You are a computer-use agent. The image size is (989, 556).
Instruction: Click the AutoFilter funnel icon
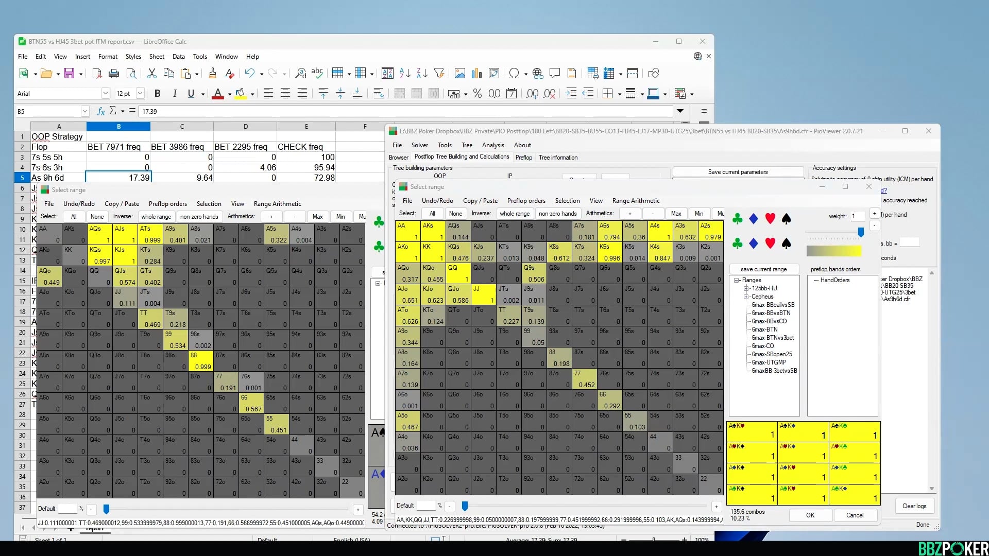(x=439, y=74)
